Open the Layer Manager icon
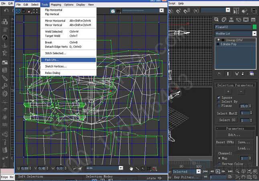Screen dimensions: 259x181 254,11
